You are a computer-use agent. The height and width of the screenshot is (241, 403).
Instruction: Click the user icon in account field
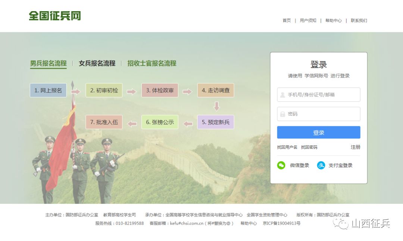click(282, 95)
